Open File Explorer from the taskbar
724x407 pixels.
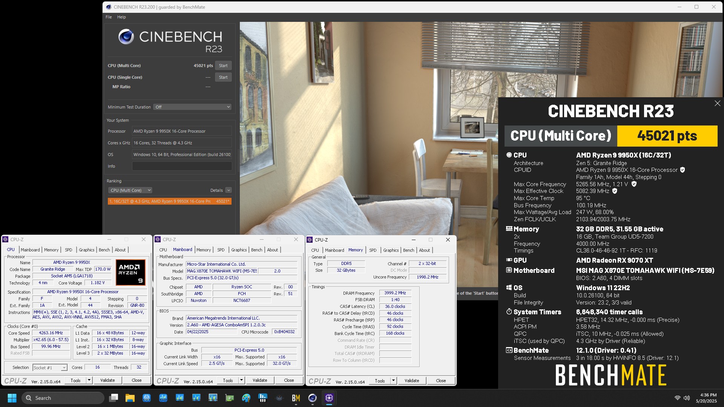[130, 398]
